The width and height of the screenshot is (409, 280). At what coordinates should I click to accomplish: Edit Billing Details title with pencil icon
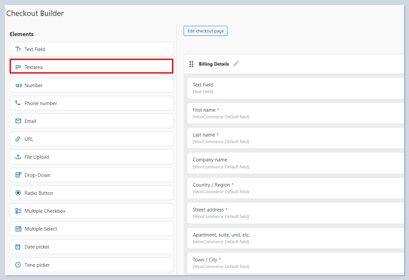click(x=236, y=64)
